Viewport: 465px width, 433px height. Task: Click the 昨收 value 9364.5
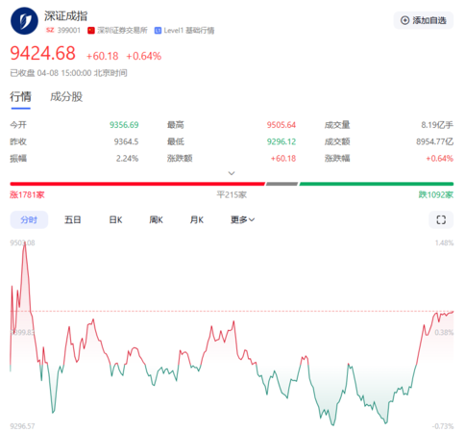click(x=126, y=141)
